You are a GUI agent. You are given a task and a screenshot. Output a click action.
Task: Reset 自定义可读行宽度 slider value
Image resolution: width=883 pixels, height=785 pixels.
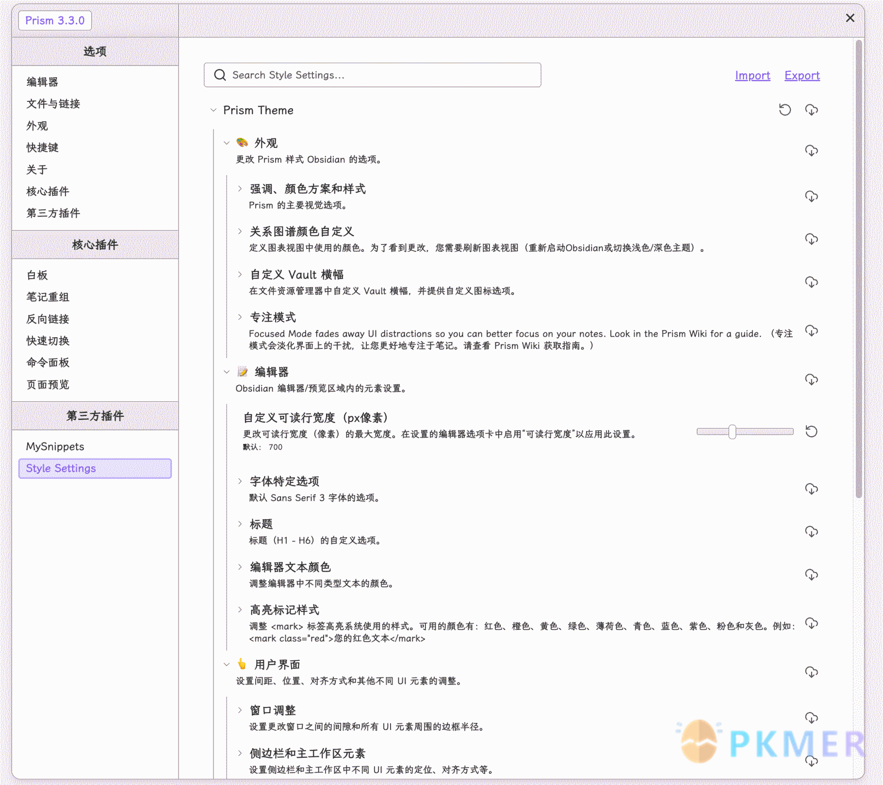coord(811,431)
